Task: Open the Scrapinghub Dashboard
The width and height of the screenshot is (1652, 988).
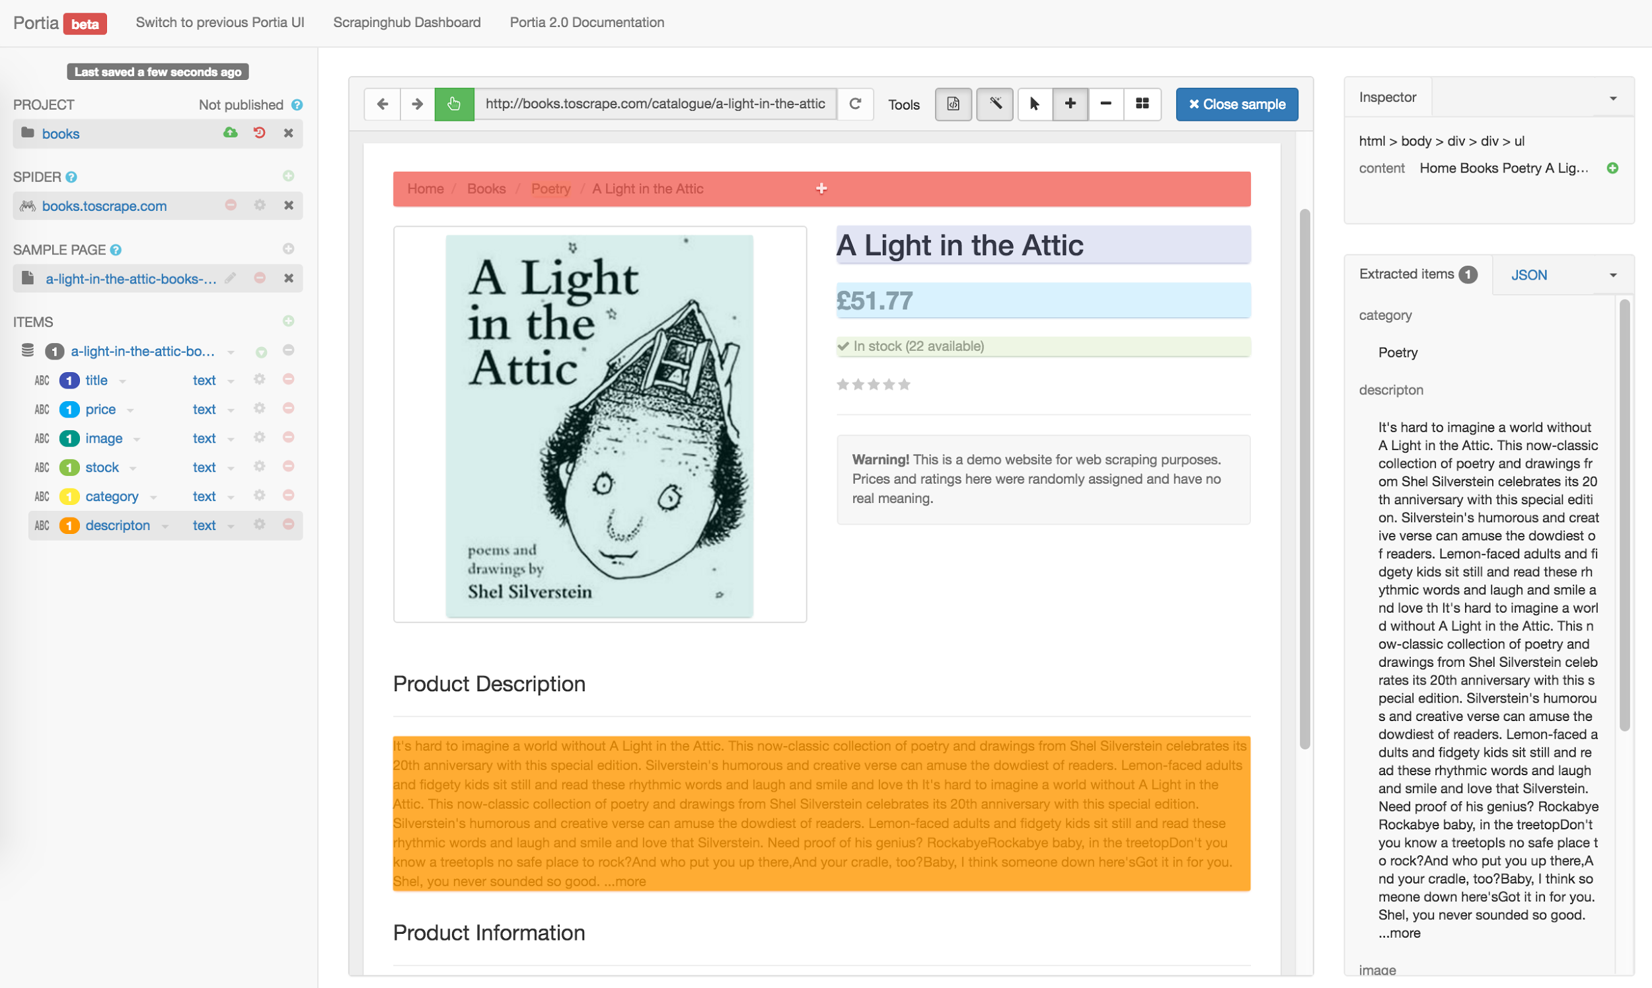Action: click(x=406, y=22)
